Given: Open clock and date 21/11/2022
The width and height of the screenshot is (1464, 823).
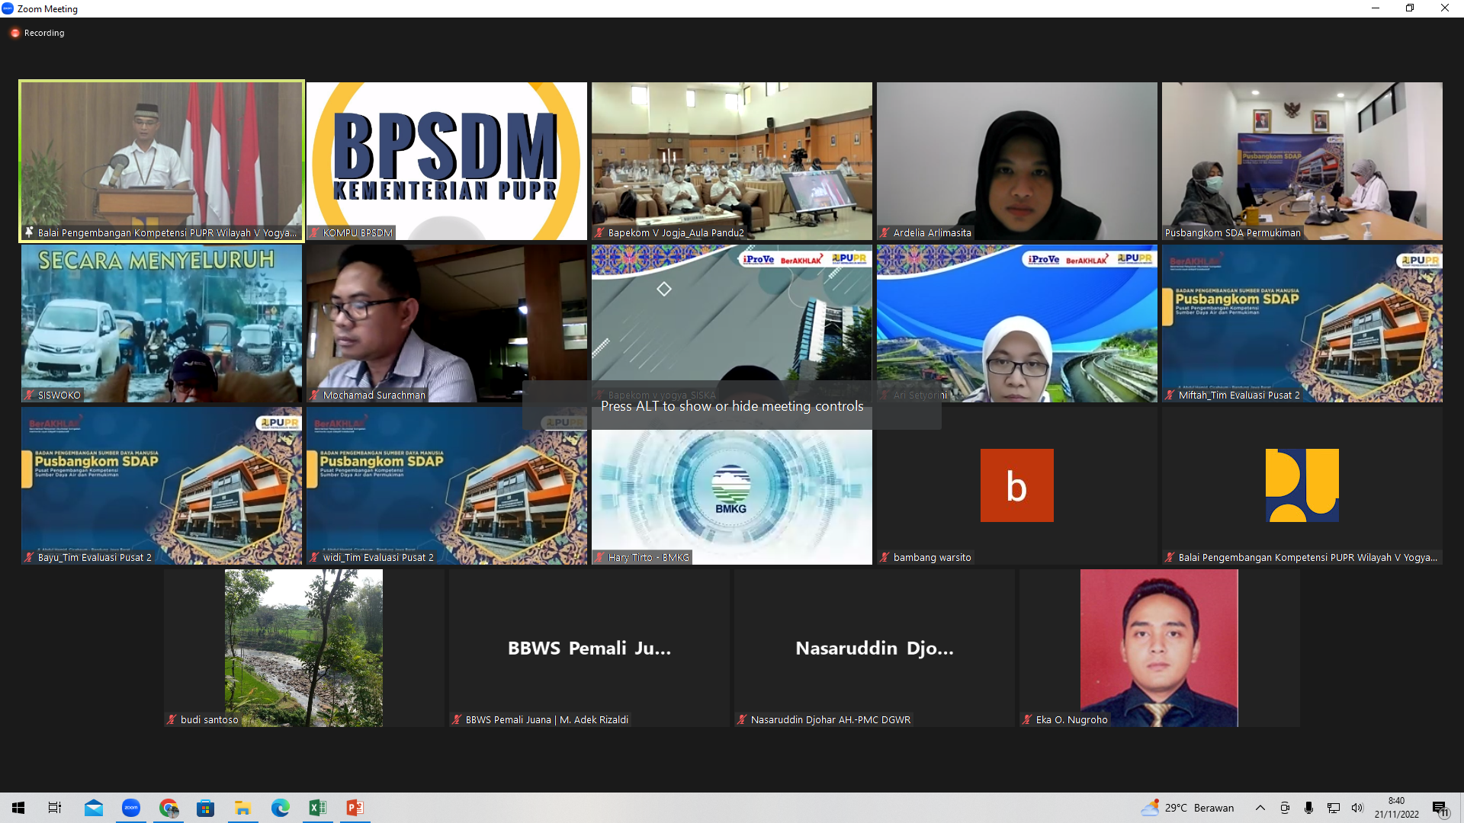Looking at the screenshot, I should (x=1397, y=808).
